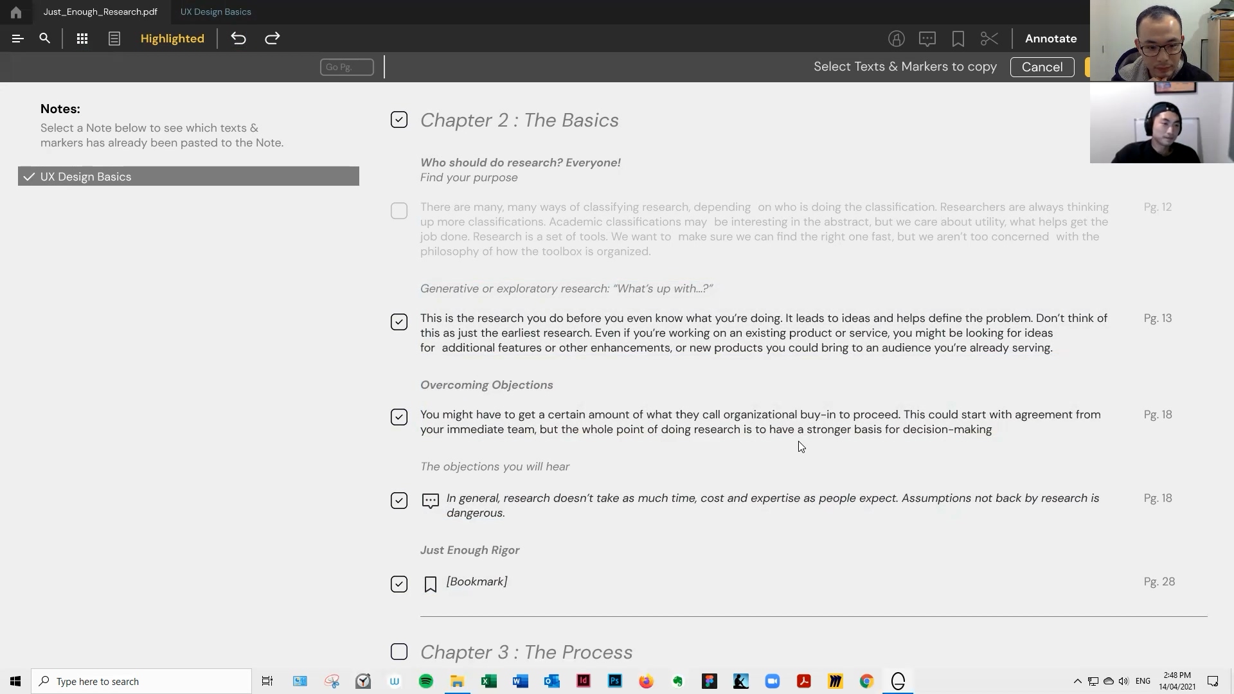Uncheck the 'You might have to get' highlight
This screenshot has width=1234, height=694.
[399, 417]
